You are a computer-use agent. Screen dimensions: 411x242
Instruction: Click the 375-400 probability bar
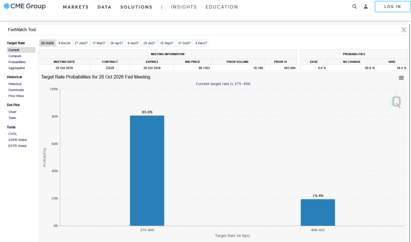click(x=147, y=171)
